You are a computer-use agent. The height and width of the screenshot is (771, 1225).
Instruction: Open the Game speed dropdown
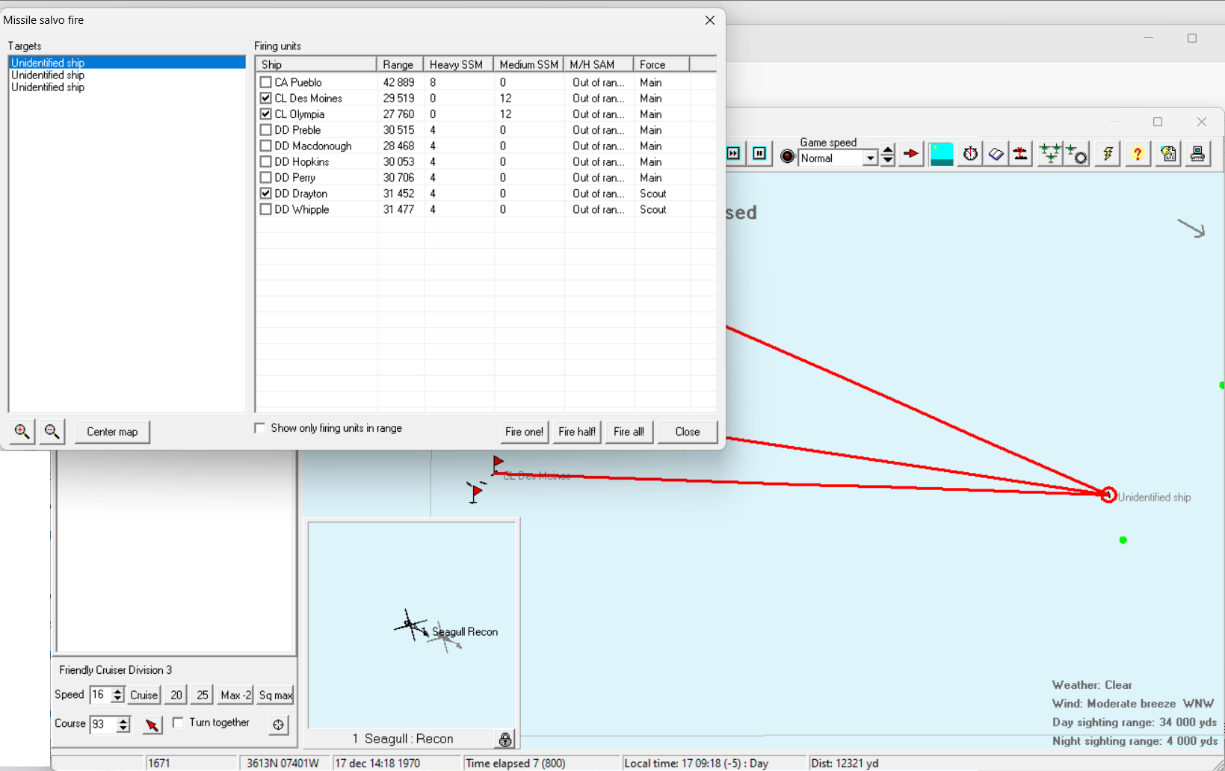pos(869,158)
